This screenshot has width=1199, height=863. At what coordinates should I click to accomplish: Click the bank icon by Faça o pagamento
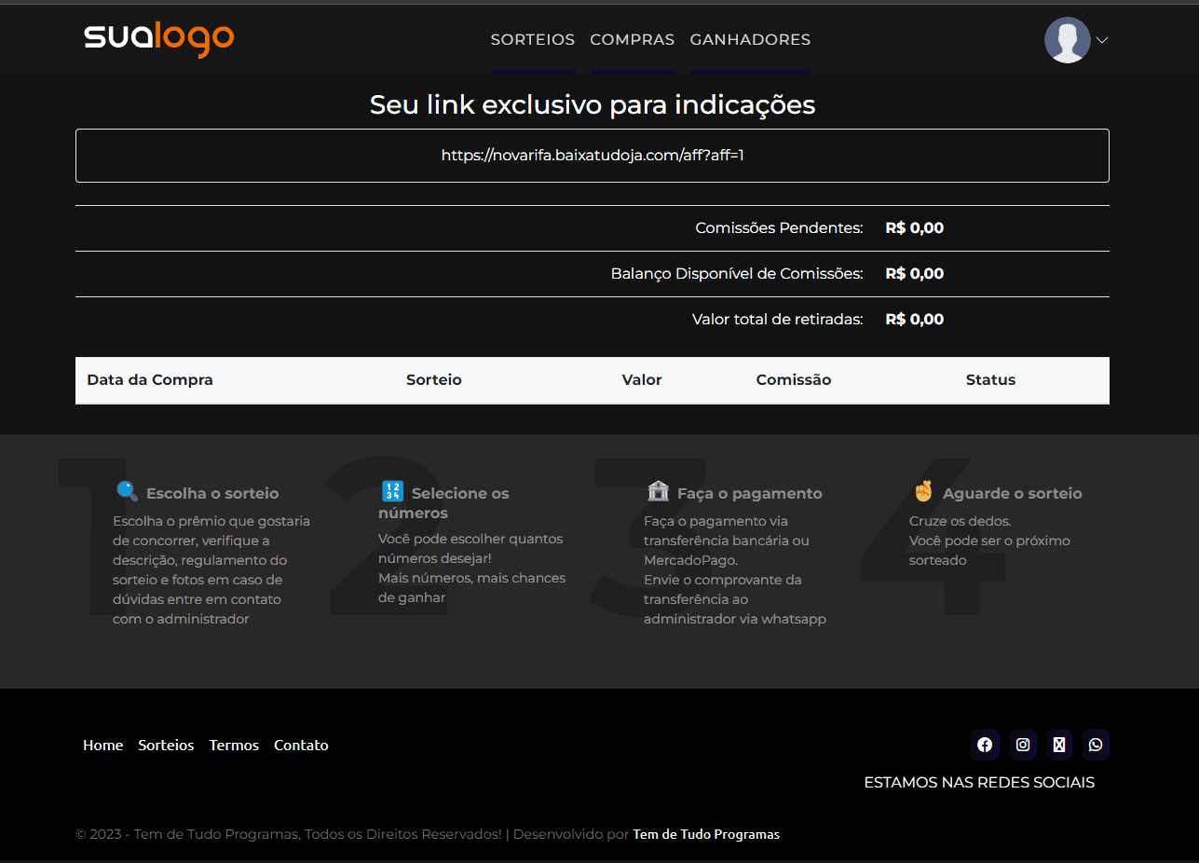coord(658,491)
